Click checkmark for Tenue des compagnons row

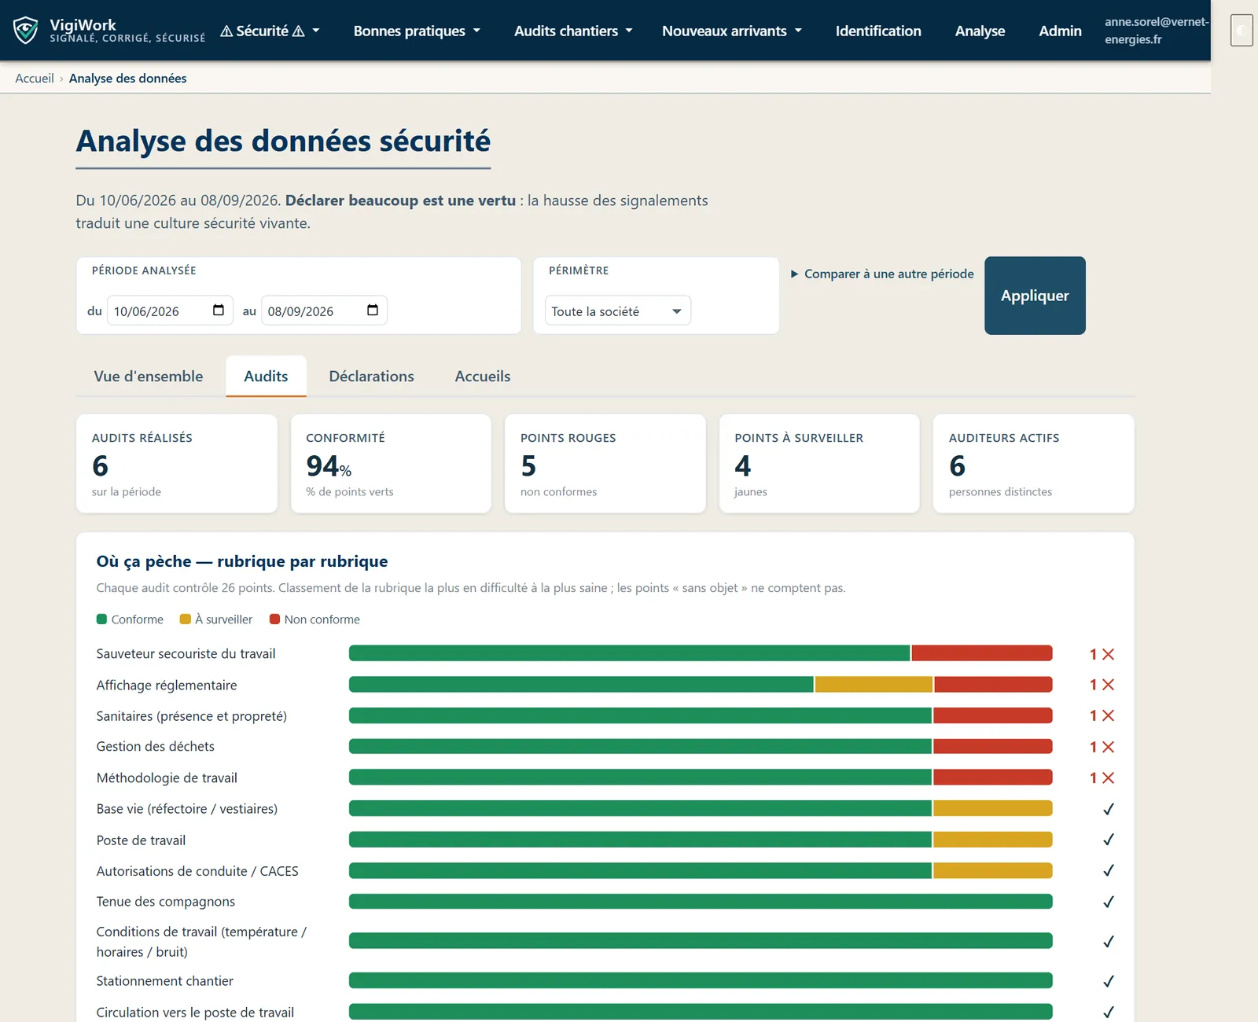(x=1109, y=902)
